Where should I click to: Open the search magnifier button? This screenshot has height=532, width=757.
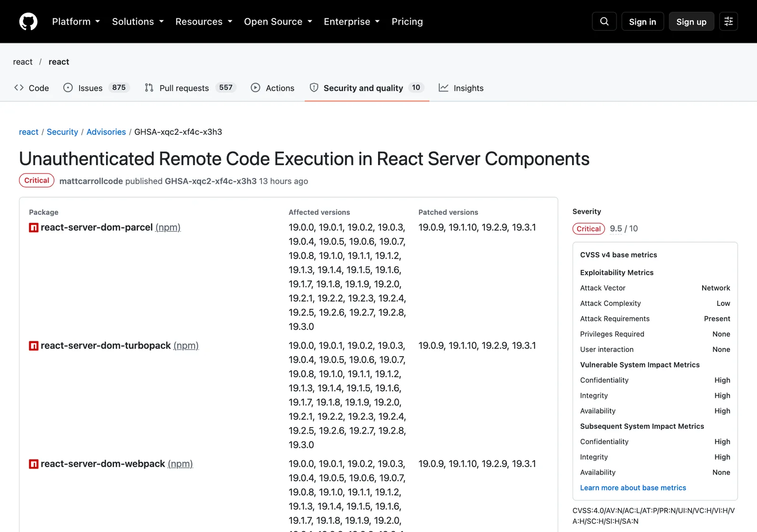click(604, 21)
